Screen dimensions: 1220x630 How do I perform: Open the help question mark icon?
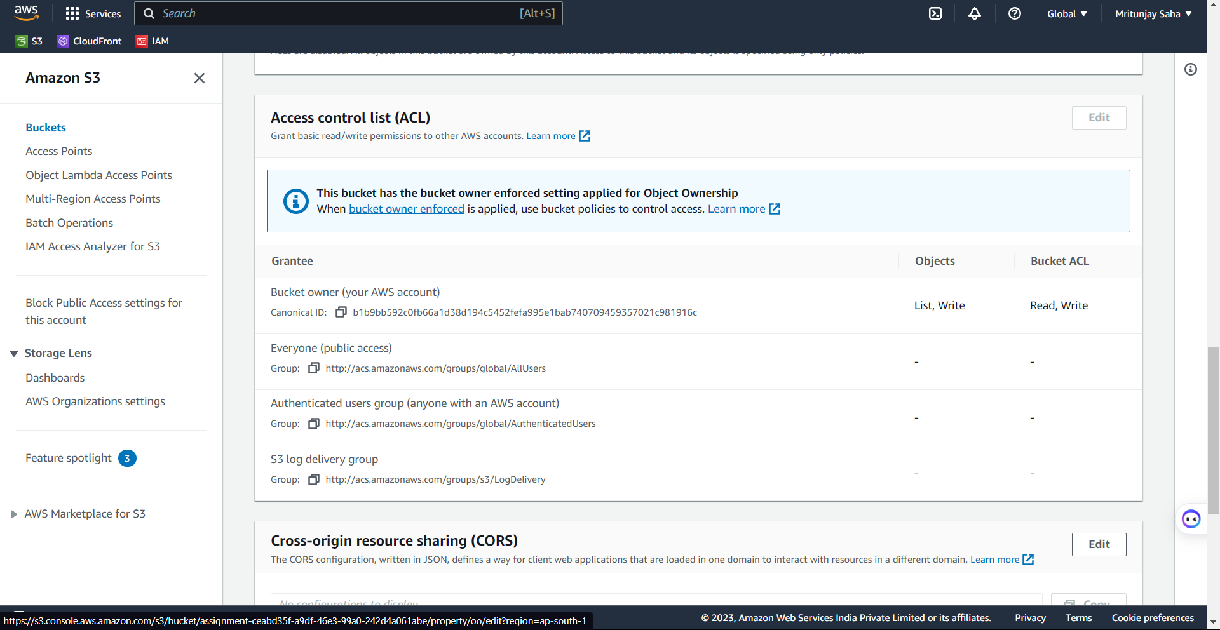pos(1015,13)
